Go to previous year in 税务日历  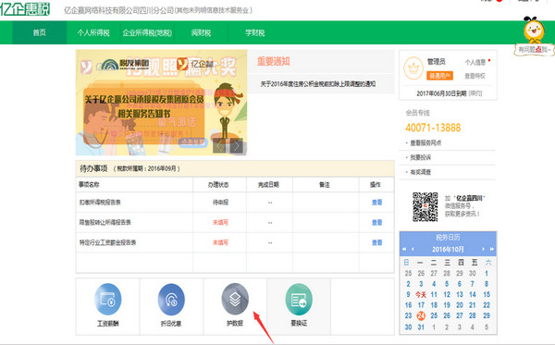pos(404,249)
